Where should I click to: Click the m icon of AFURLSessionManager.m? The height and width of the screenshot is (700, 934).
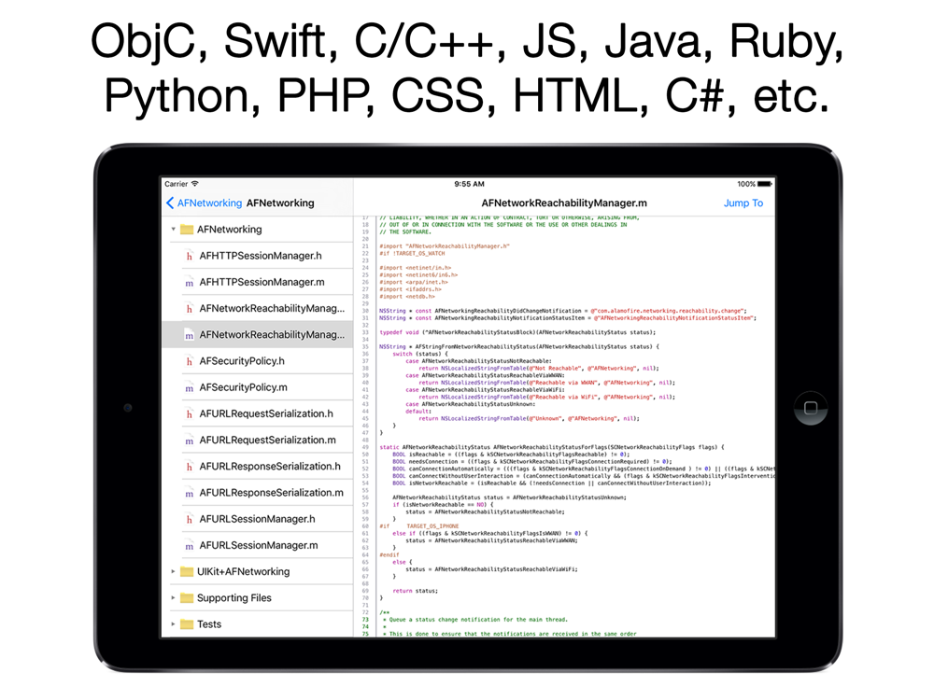click(189, 545)
